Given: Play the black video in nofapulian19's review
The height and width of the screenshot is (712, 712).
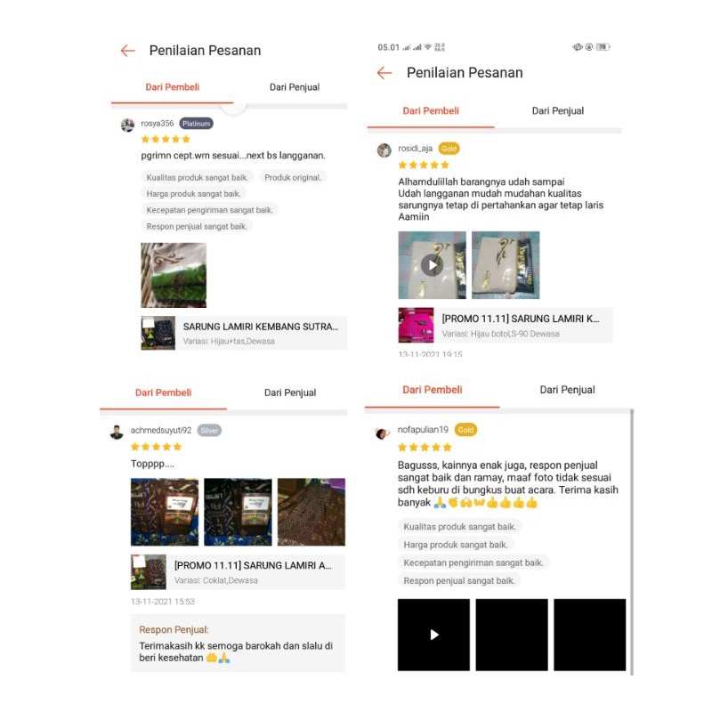Looking at the screenshot, I should (433, 635).
